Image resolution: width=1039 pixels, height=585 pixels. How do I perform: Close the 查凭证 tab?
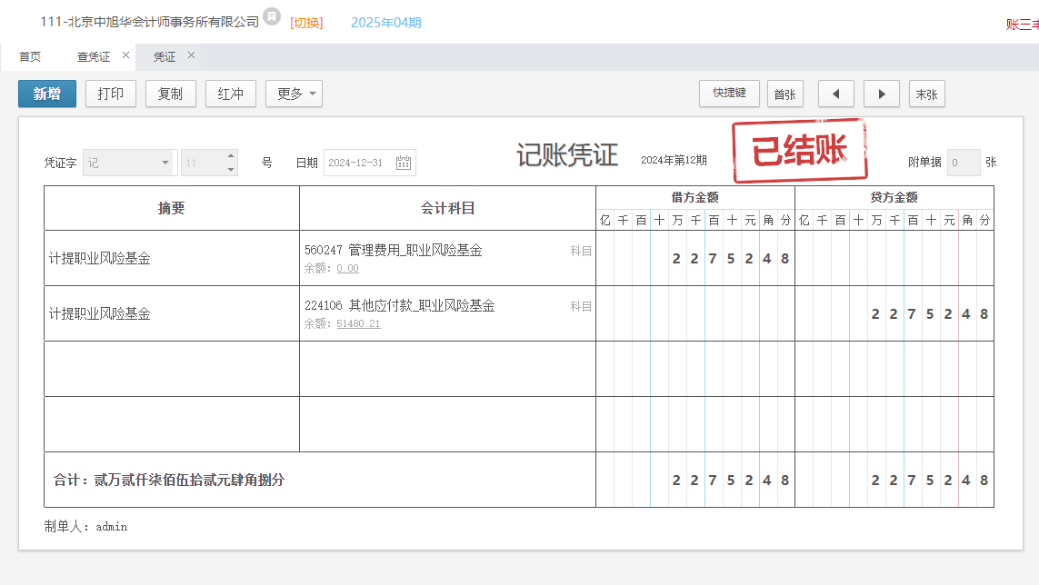[x=125, y=55]
